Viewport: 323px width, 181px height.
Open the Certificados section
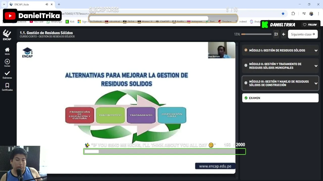coord(7,87)
